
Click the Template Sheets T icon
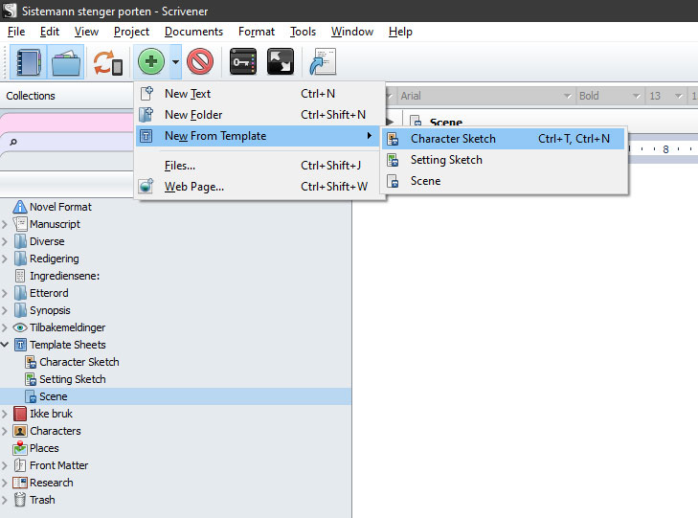pyautogui.click(x=20, y=345)
